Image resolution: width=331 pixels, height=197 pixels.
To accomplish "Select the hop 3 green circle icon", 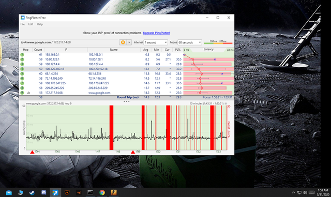I will click(x=22, y=64).
